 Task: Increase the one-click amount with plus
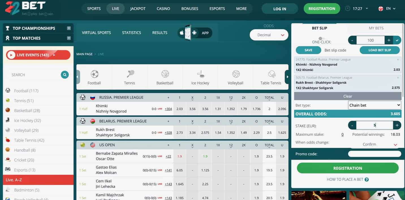[x=389, y=40]
